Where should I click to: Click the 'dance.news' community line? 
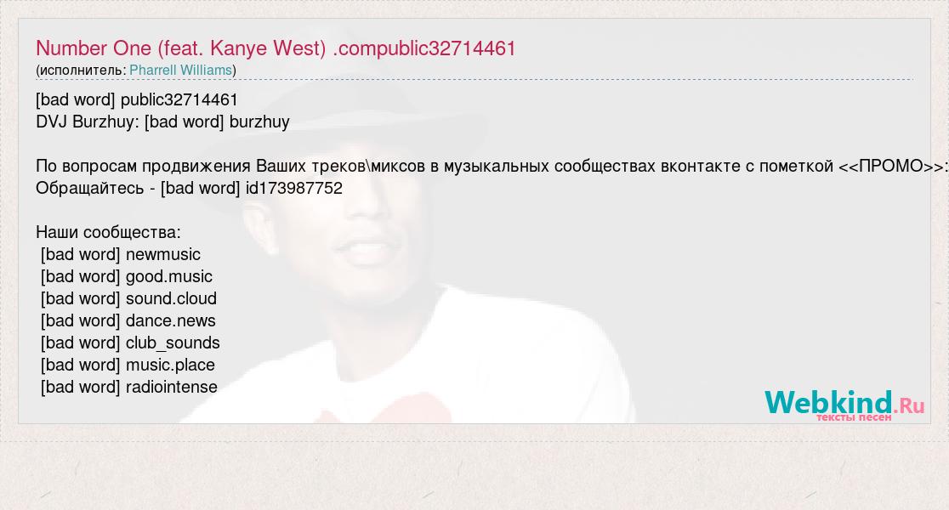tap(128, 320)
